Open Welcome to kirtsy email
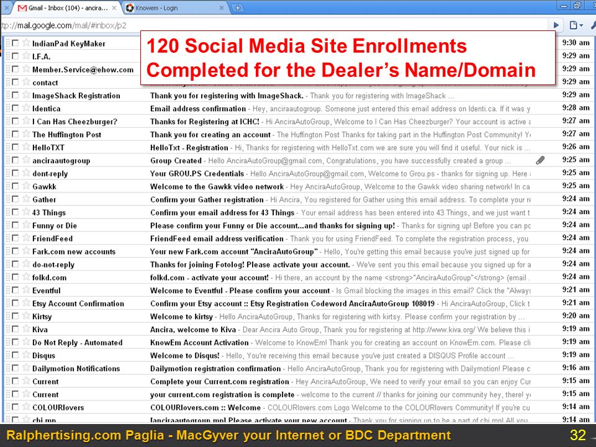The width and height of the screenshot is (596, 447). 181,317
